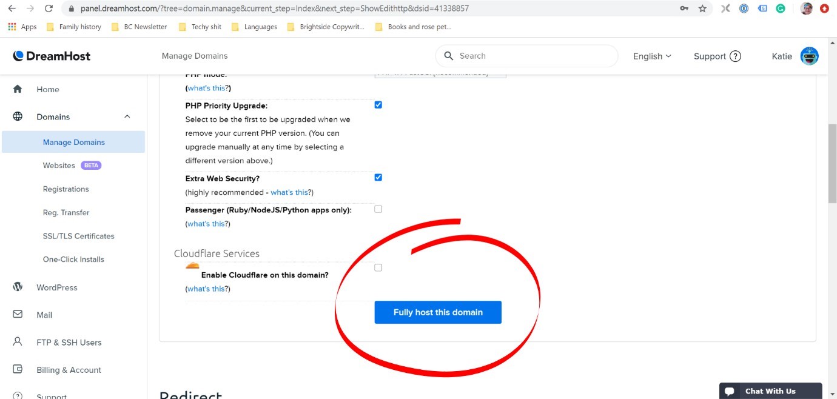Open the English language dropdown

651,56
